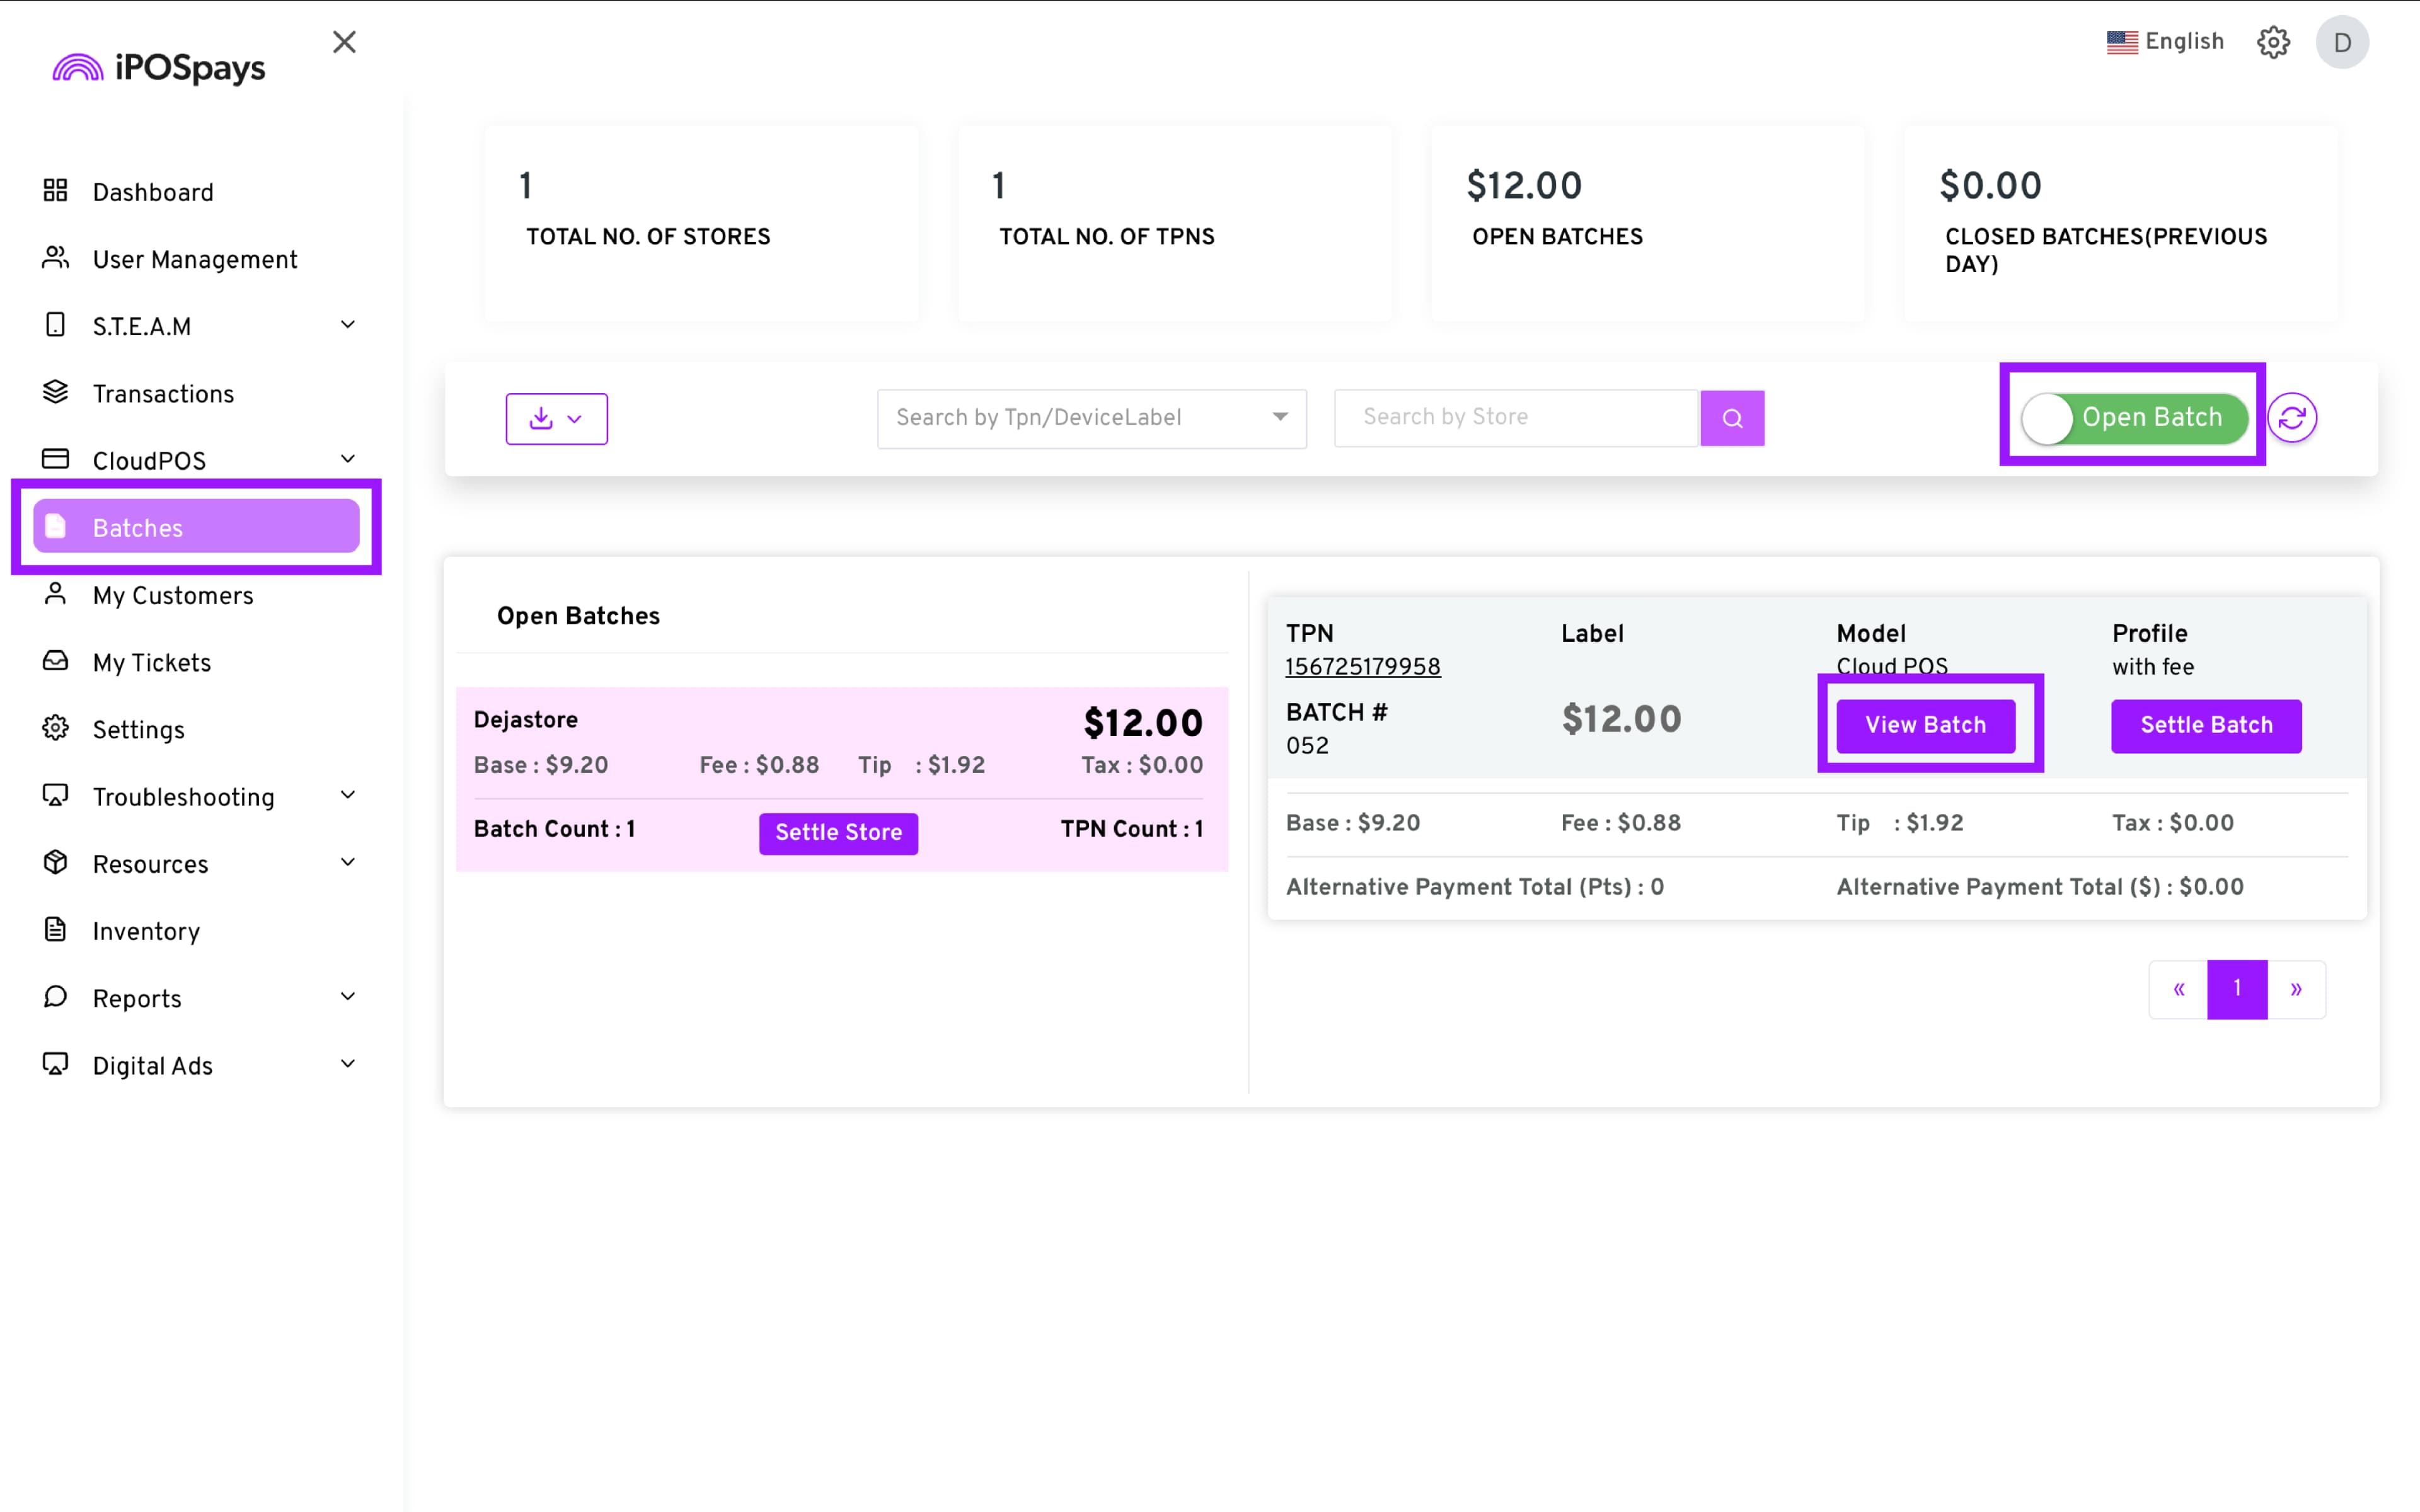2420x1512 pixels.
Task: Focus the Search by Store field
Action: [x=1515, y=418]
